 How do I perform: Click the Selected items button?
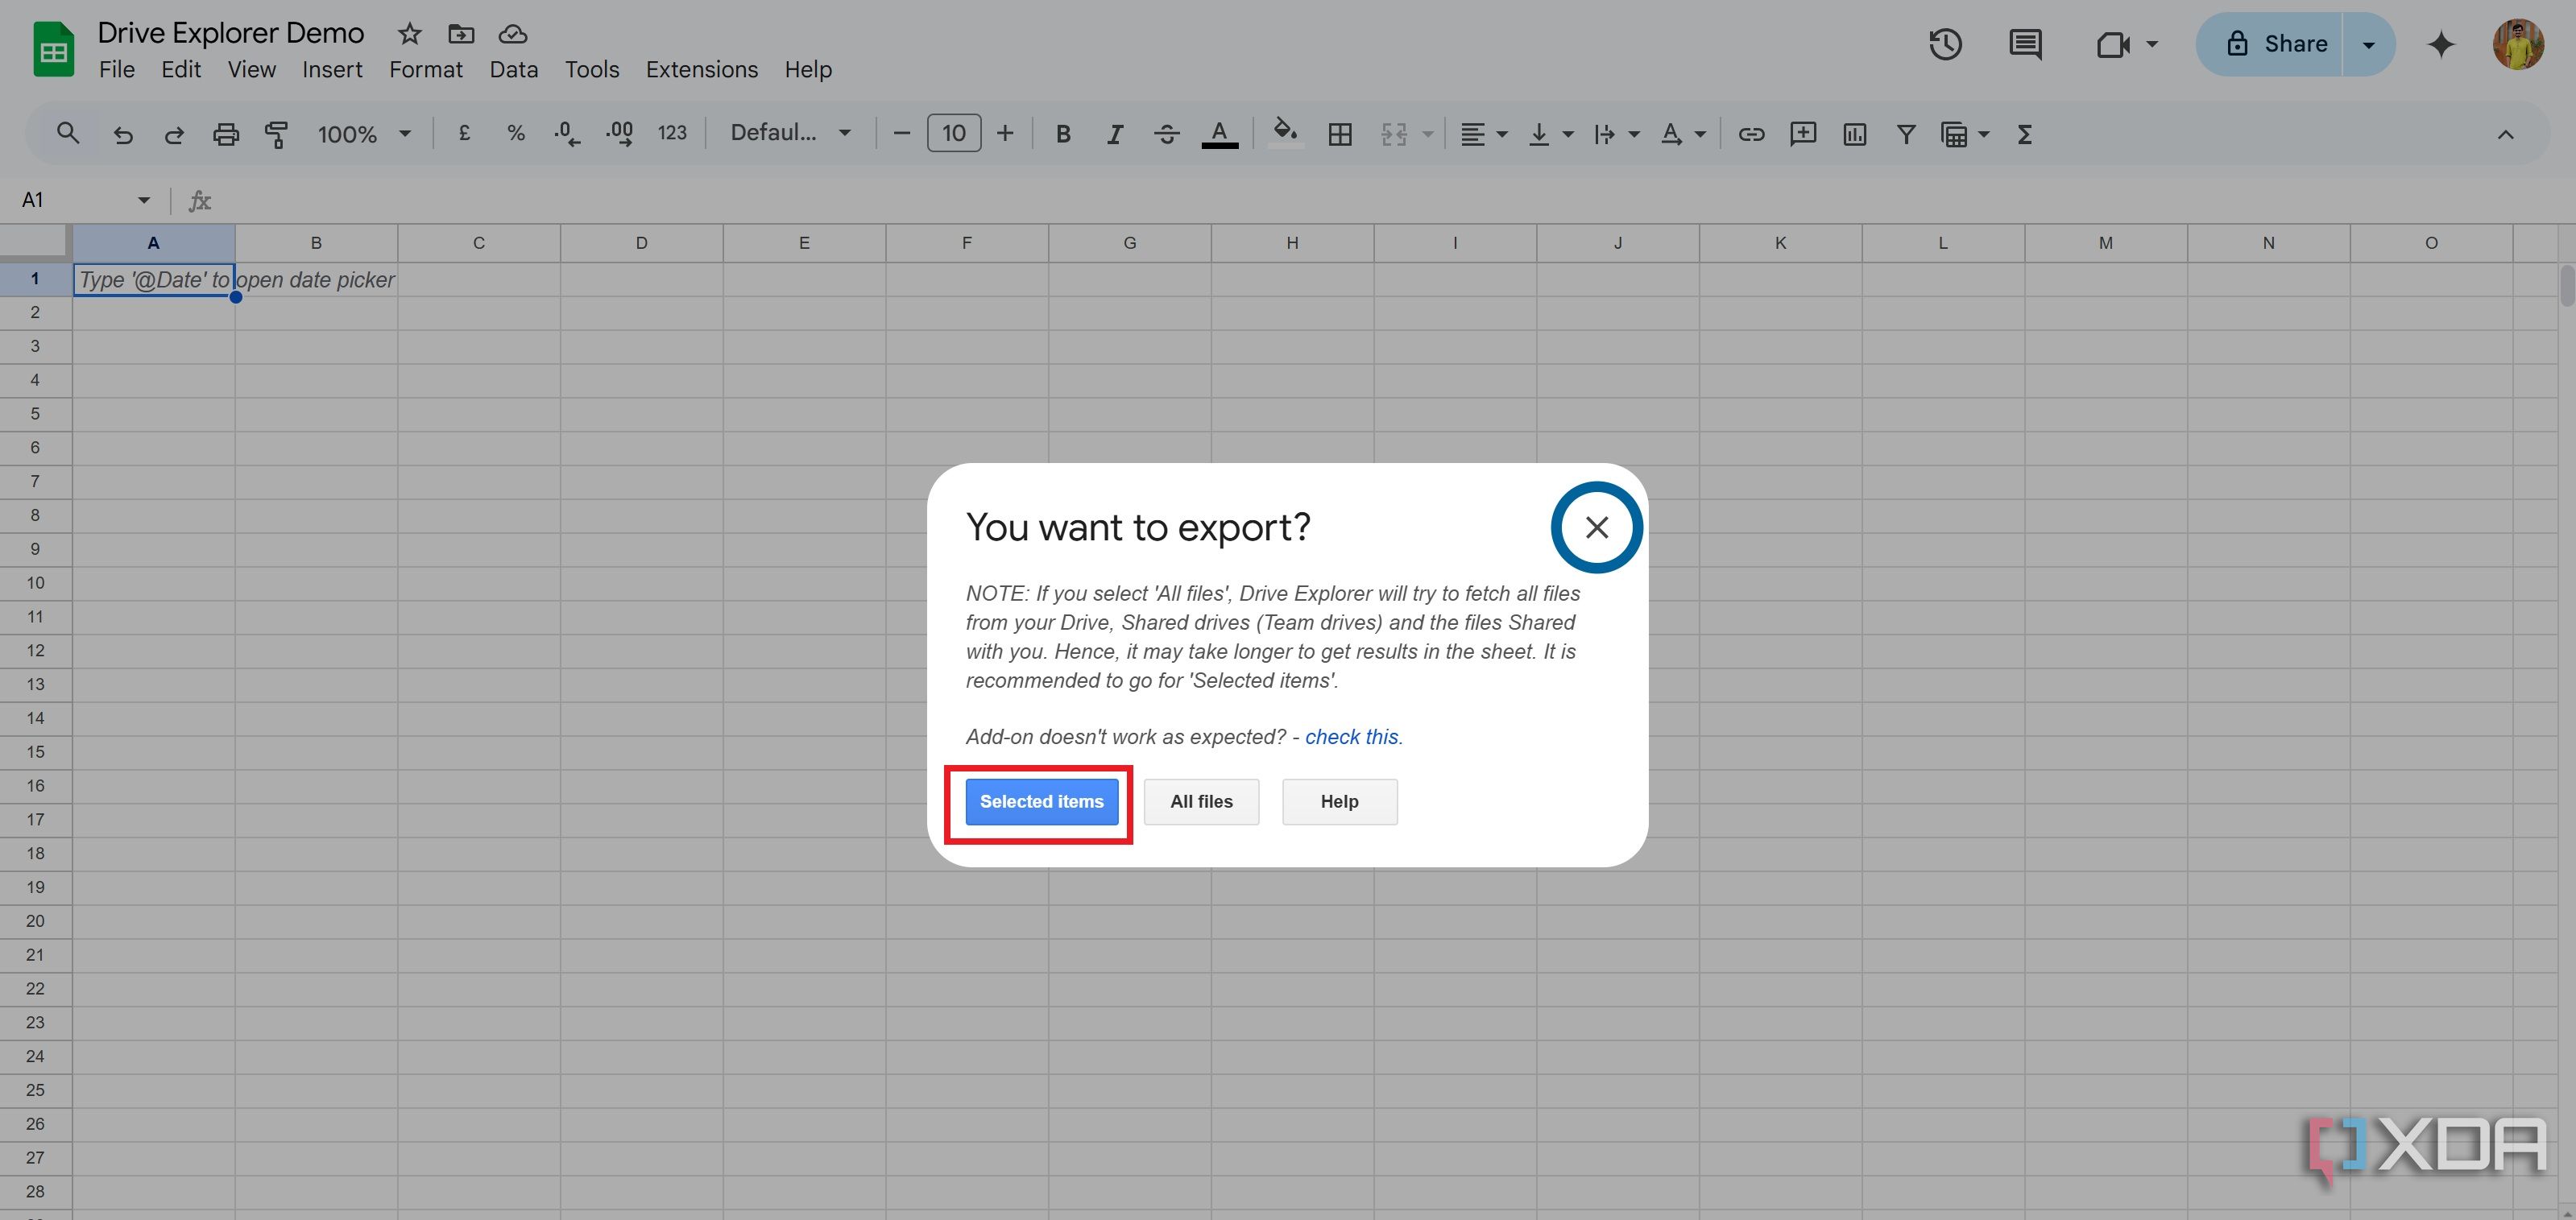[x=1041, y=801]
